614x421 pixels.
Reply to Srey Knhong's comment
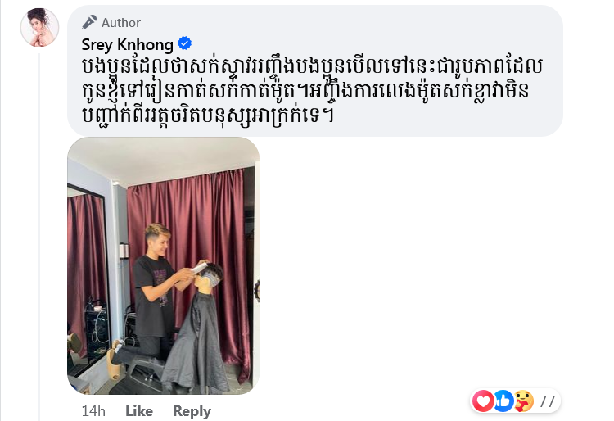[192, 411]
